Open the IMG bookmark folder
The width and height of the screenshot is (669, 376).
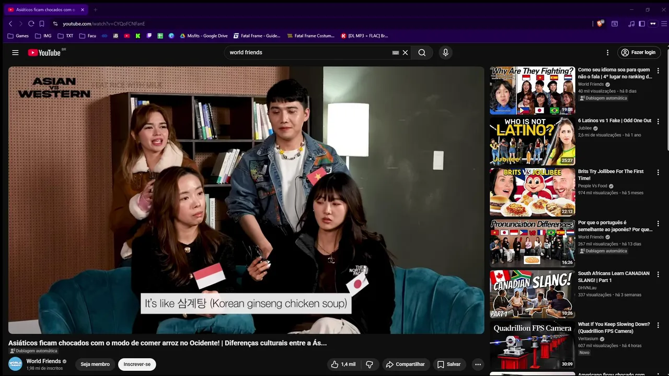43,36
